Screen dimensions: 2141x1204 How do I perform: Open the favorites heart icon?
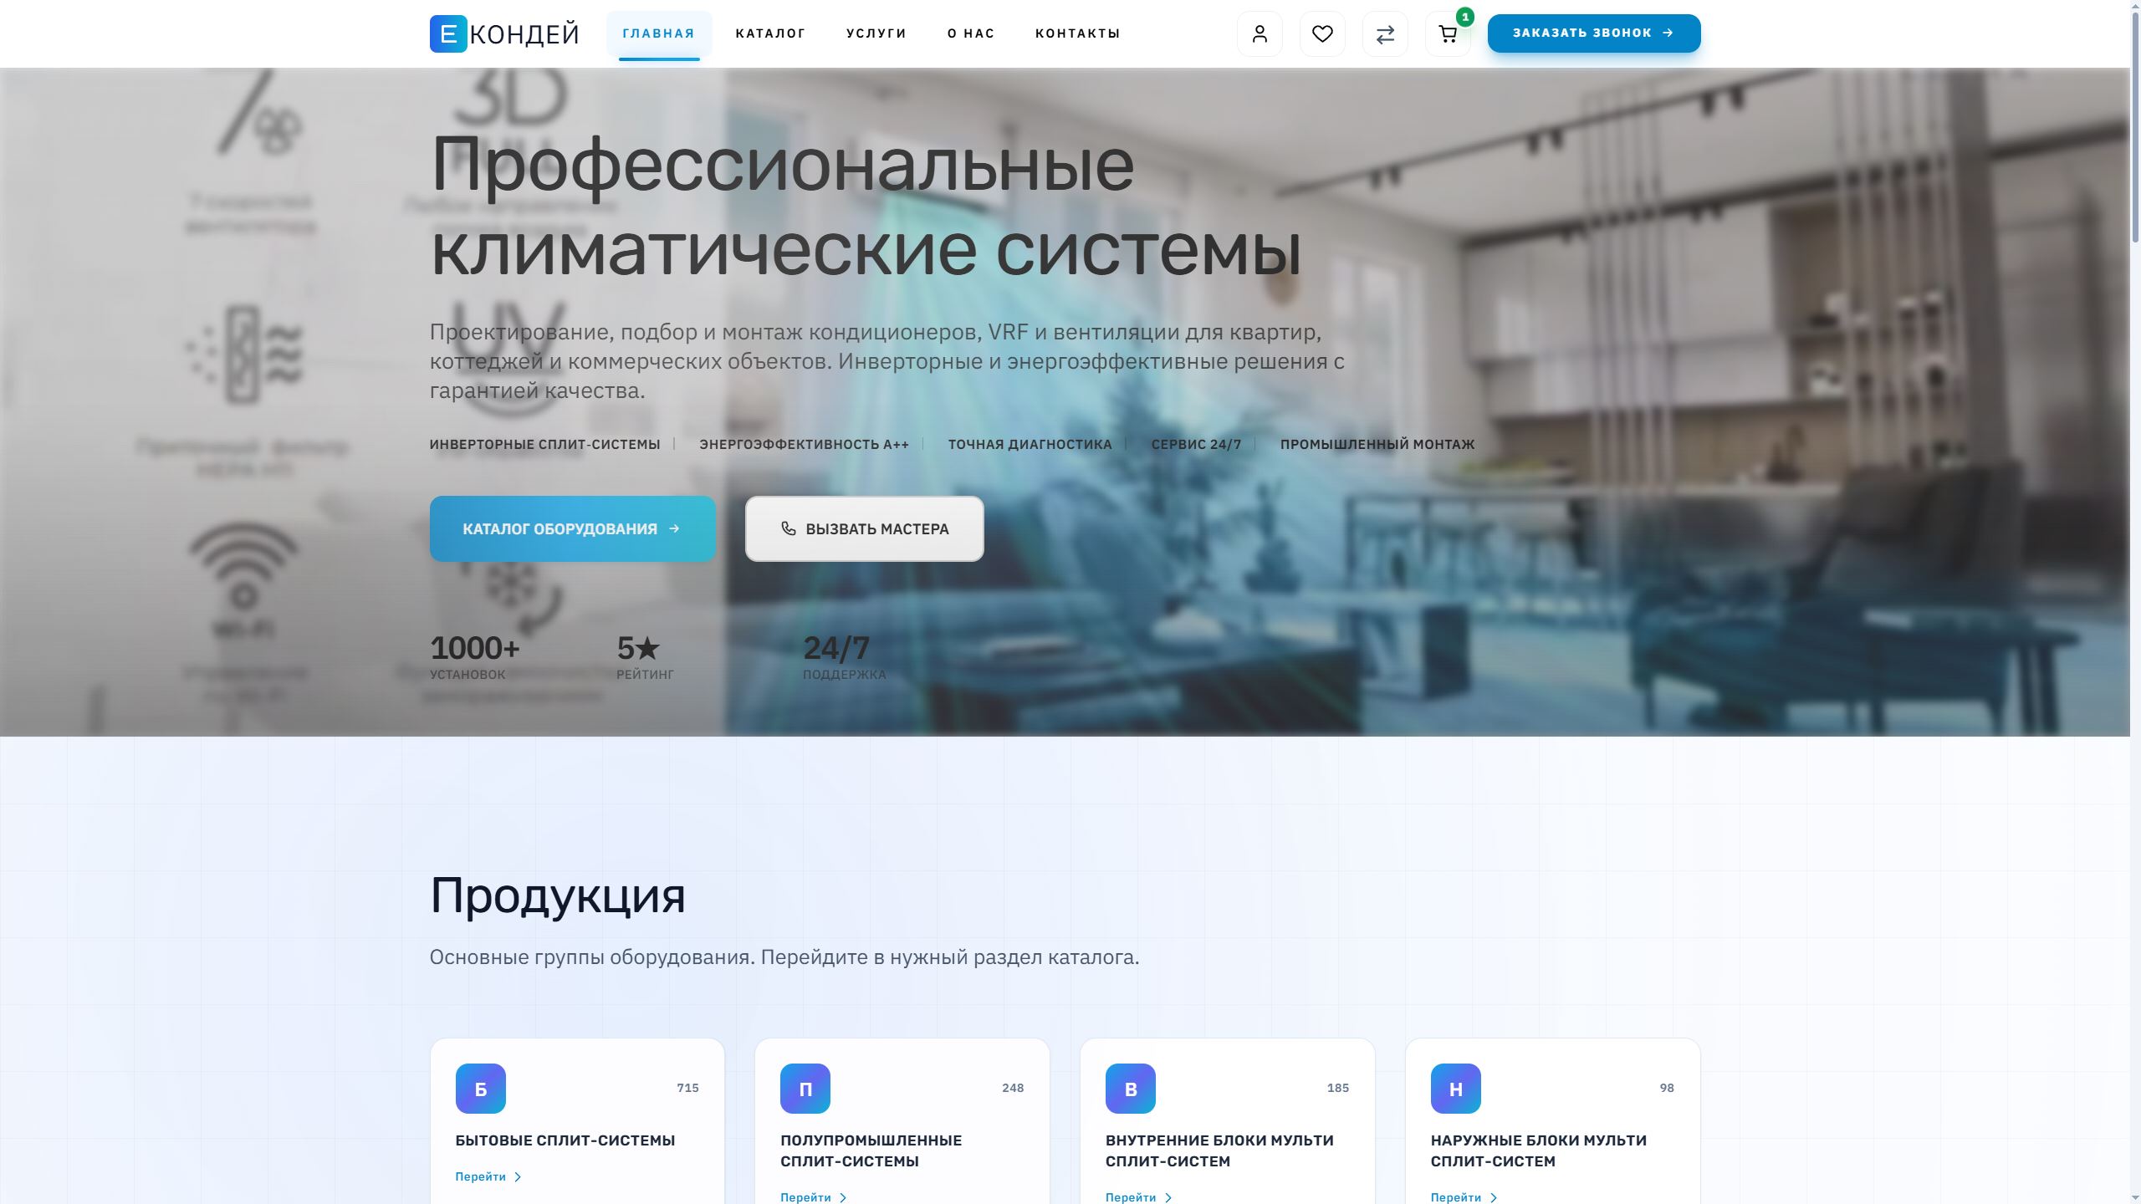1322,33
